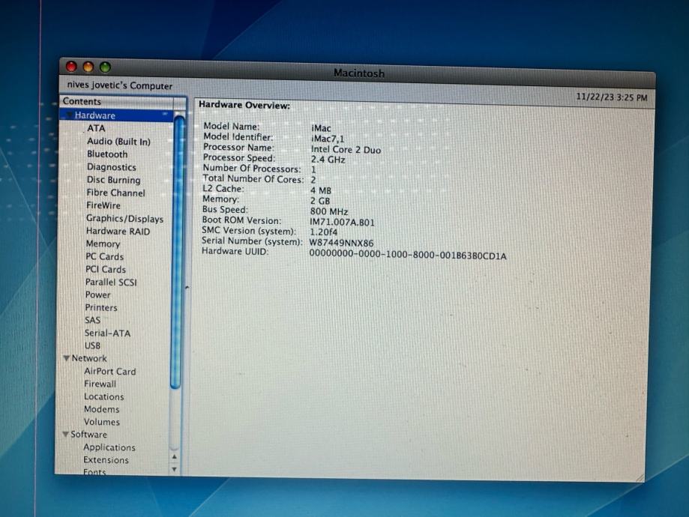Open Disc Burning details

[113, 180]
